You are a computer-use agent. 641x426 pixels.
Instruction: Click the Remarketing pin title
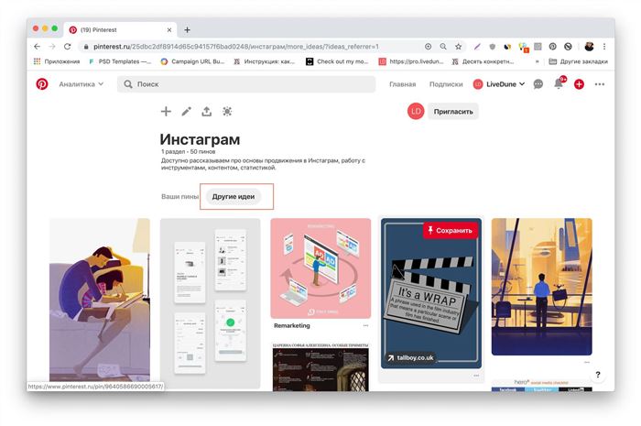point(292,326)
